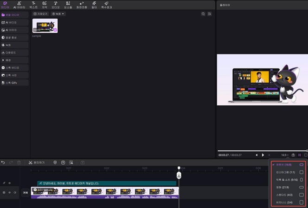Lock the main video track
This screenshot has height=208, width=308.
4,193
